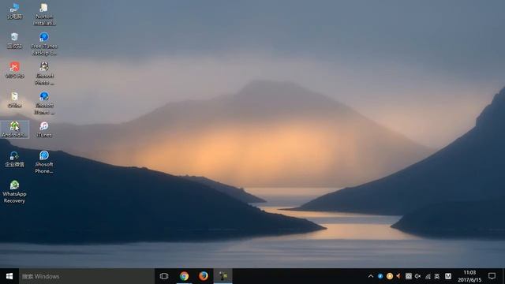Select the This PC icon at desktop top-left
The height and width of the screenshot is (284, 505).
pos(14,11)
